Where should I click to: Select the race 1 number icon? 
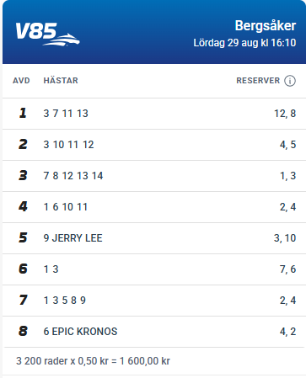(x=23, y=113)
